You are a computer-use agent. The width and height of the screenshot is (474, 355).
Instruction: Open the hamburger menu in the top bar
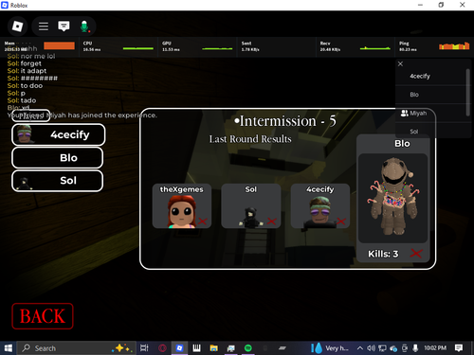44,27
